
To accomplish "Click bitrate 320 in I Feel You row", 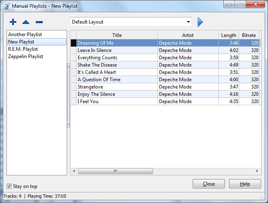I will tap(249, 101).
